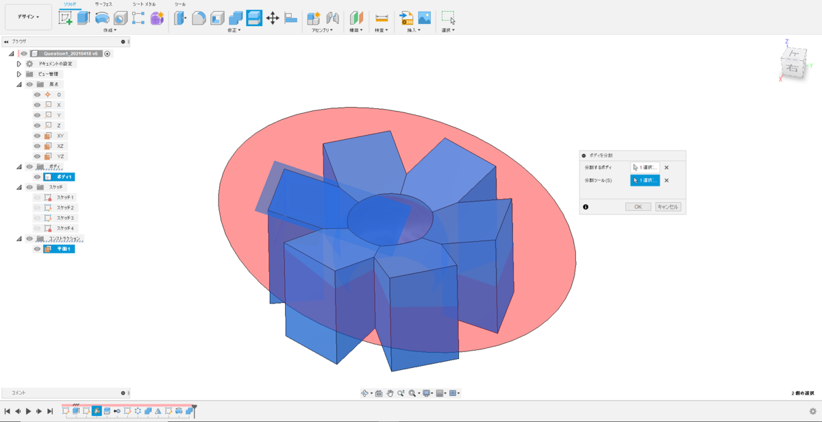Screen dimensions: 822x422
Task: Switch to the ソリッド tab
Action: coord(69,4)
